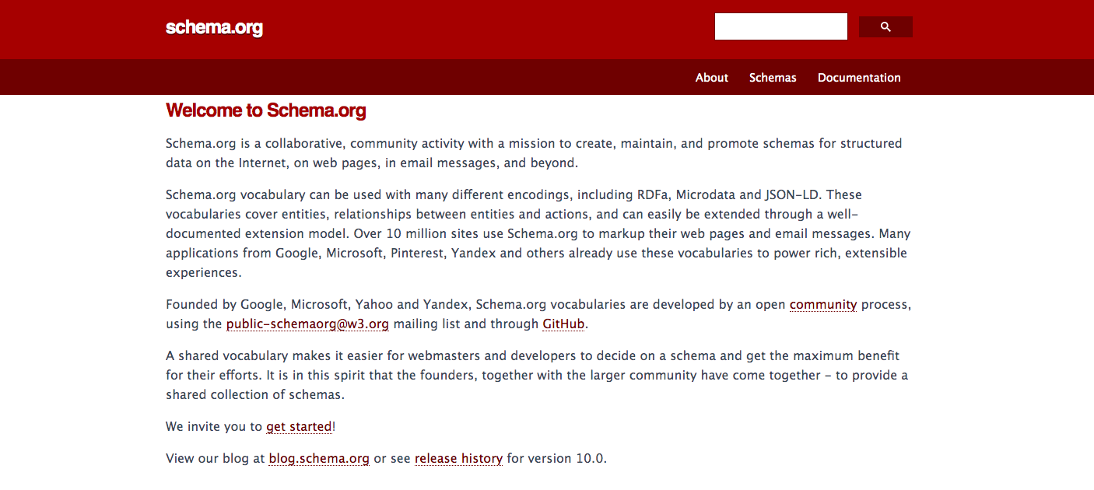Visit the blog.schema.org link
Image resolution: width=1094 pixels, height=490 pixels.
click(319, 459)
